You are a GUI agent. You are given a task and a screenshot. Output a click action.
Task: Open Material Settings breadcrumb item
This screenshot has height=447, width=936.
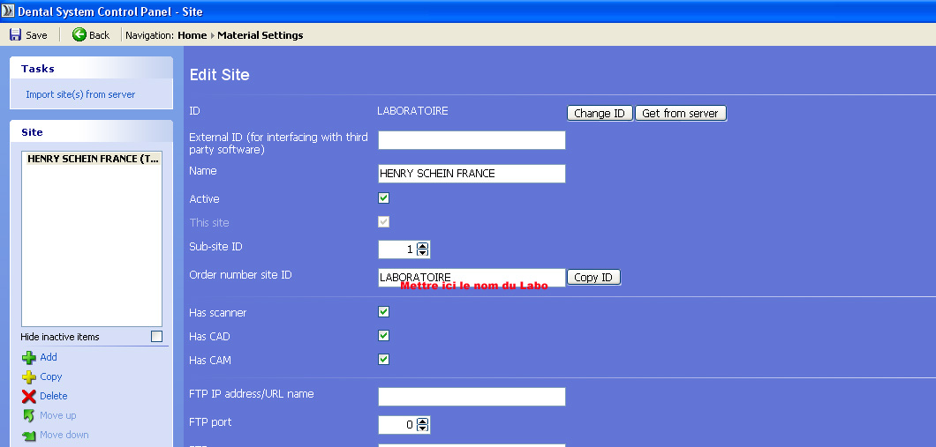(x=260, y=35)
